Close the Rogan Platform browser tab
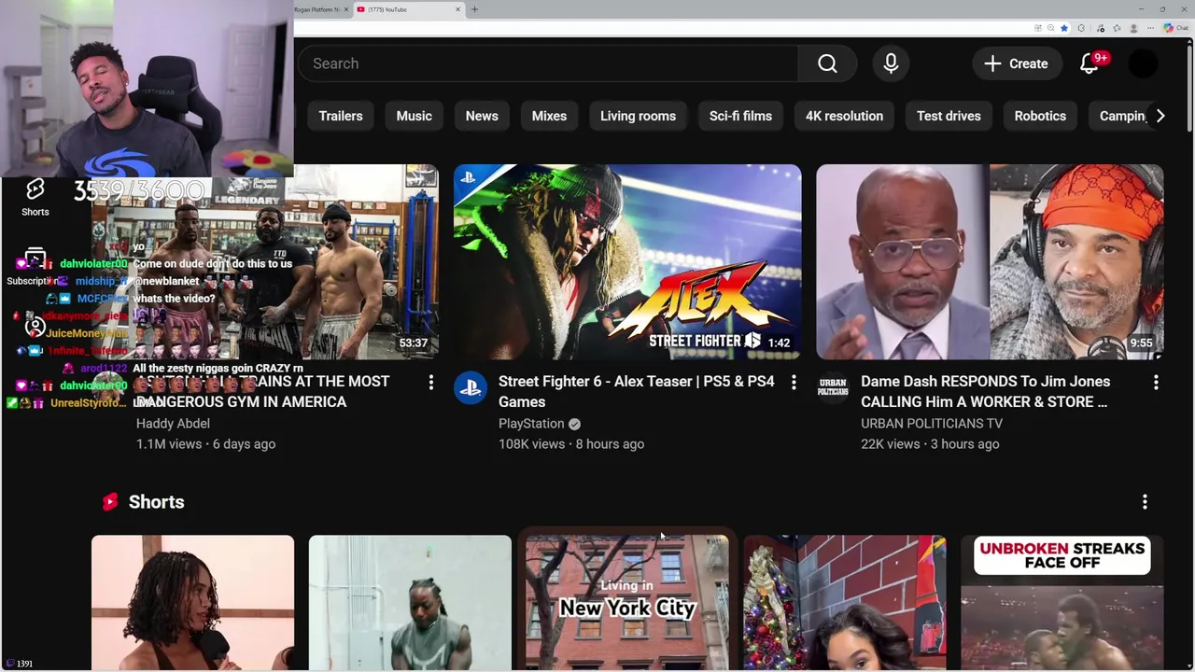Image resolution: width=1195 pixels, height=672 pixels. (x=346, y=9)
